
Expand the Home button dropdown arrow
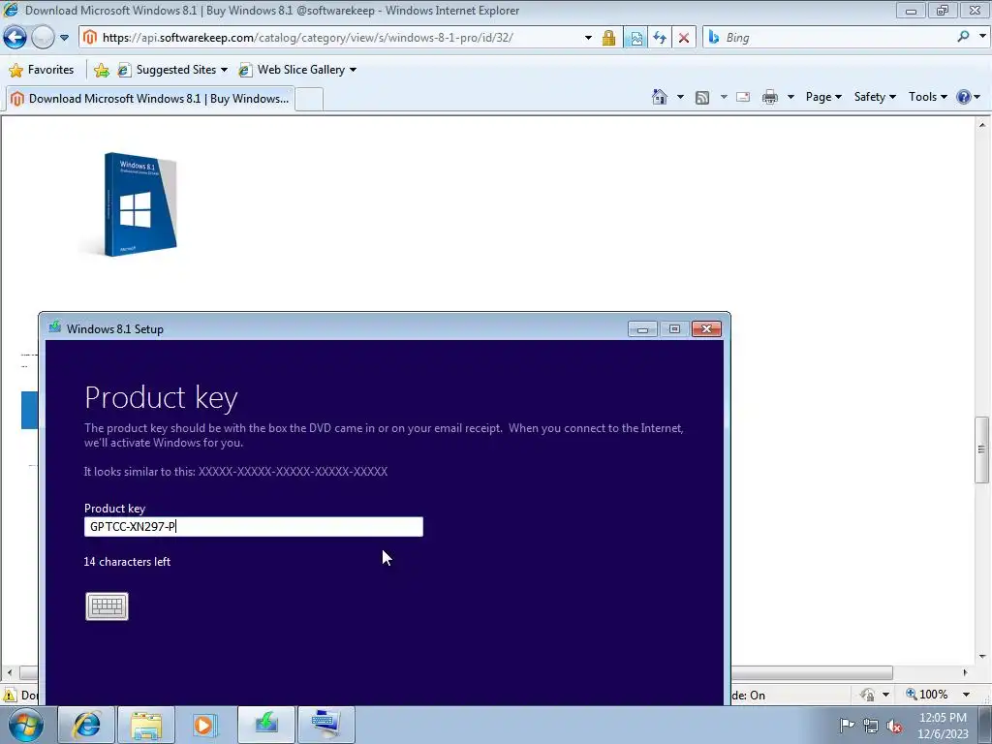click(x=680, y=97)
